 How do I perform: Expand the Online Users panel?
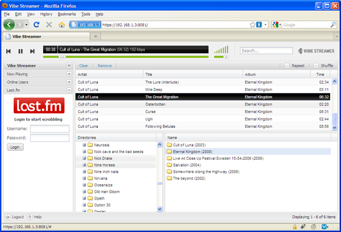69,82
